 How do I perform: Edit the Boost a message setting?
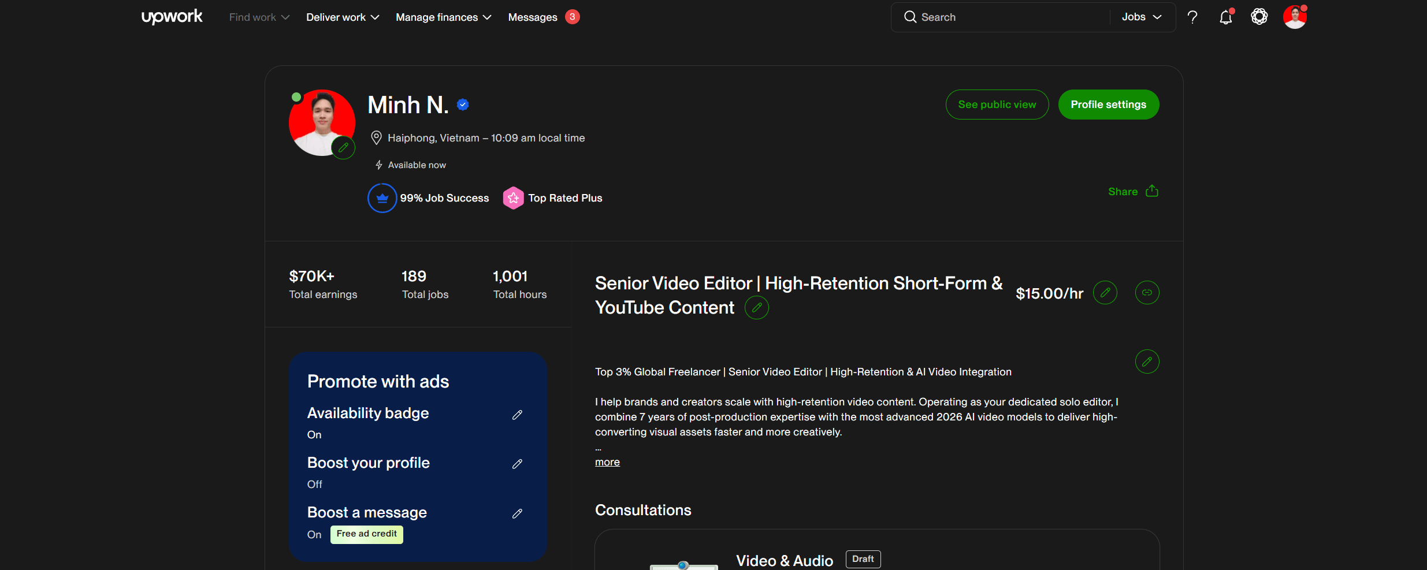518,513
